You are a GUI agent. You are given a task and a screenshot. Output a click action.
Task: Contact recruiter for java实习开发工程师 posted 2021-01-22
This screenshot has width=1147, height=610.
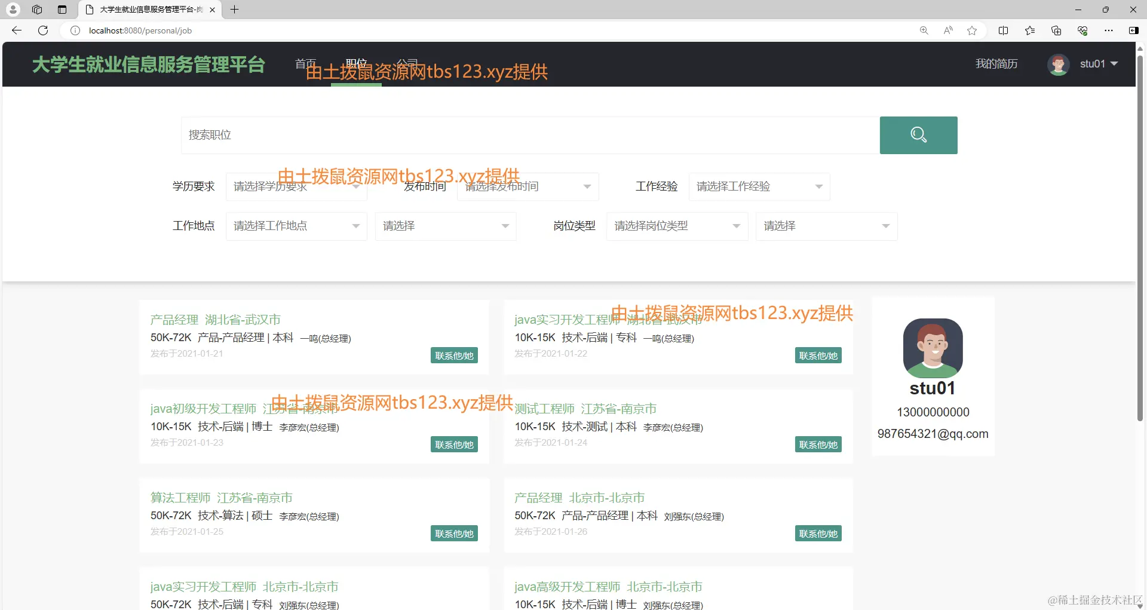point(818,355)
